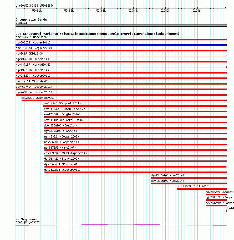
Task: Select the short red bar under dgv7612n54
Action: click(x=216, y=205)
